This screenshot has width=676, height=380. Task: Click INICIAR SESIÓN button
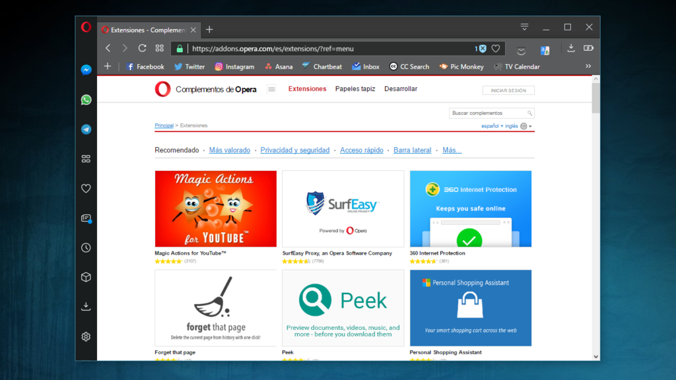point(508,90)
